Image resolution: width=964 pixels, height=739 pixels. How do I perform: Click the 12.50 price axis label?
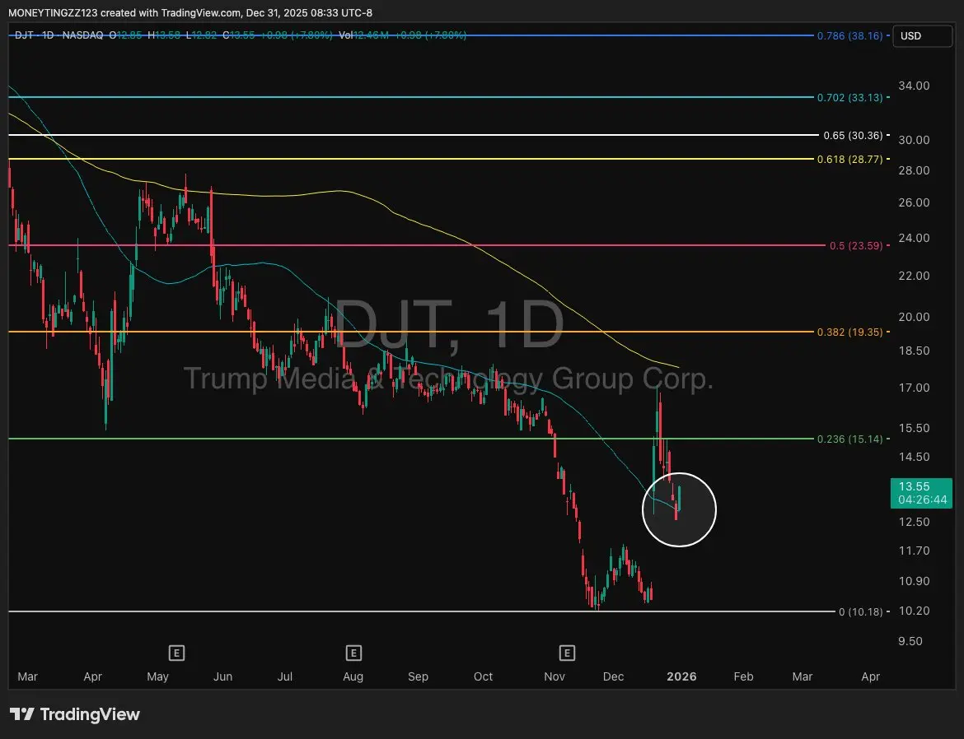point(914,522)
